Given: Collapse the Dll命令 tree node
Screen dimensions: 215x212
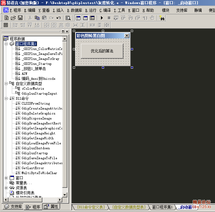Looking at the screenshot, I should pyautogui.click(x=6, y=98).
